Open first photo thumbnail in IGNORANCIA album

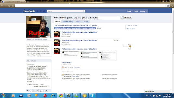70,54
